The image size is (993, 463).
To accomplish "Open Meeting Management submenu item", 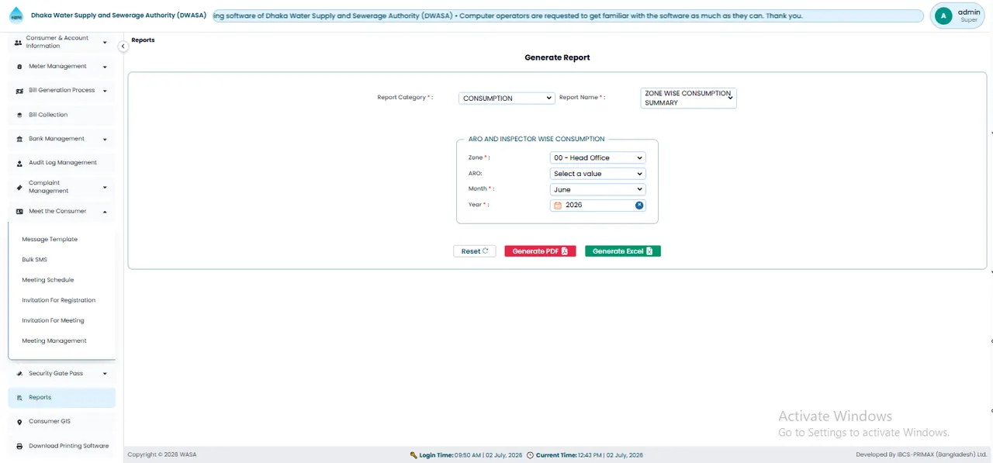I will 54,340.
